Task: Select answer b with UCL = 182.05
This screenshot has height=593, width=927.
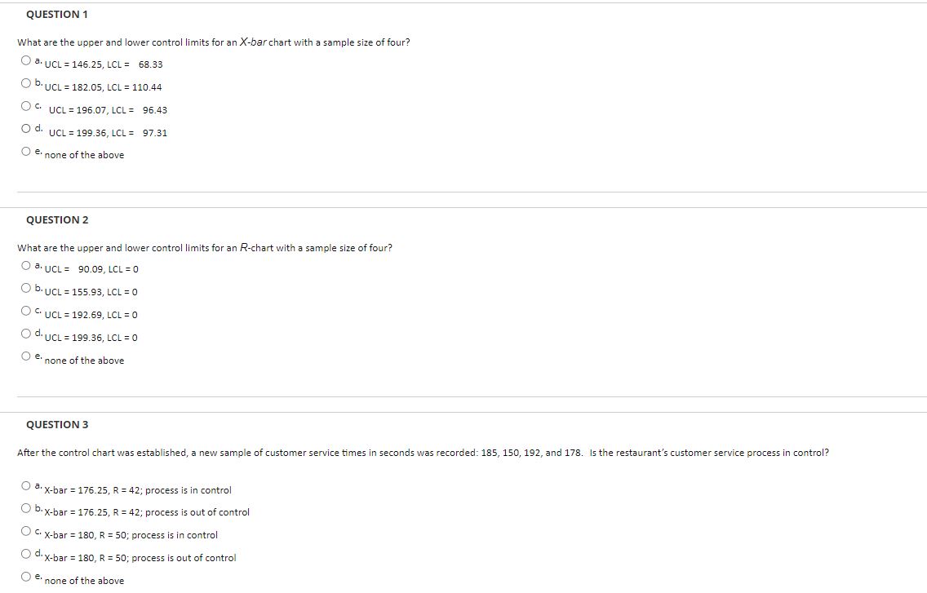Action: click(x=25, y=82)
